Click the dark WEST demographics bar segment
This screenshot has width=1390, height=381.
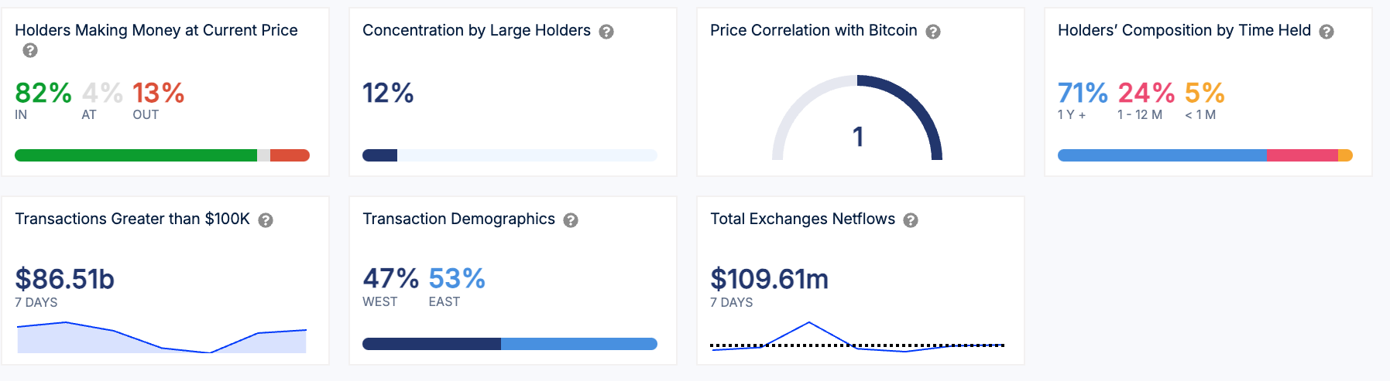(431, 344)
